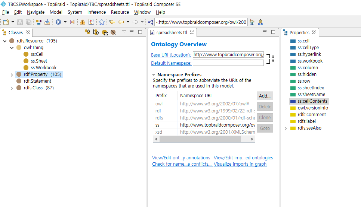Screen dimensions: 361x207
Task: Select owl:versionInfo in Properties panel
Action: tap(313, 108)
